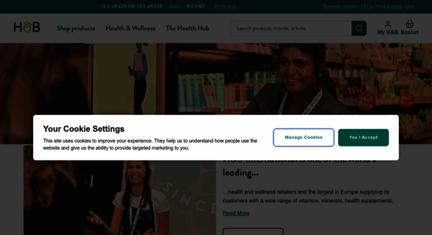Open the Basket icon
The image size is (432, 235).
click(x=409, y=28)
